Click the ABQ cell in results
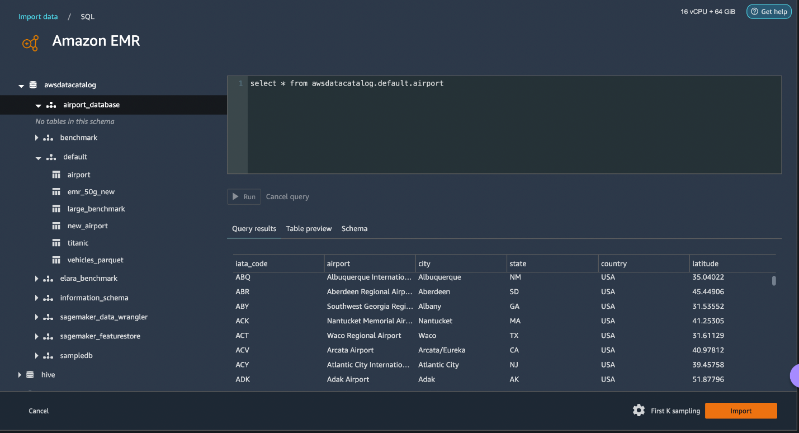This screenshot has height=433, width=799. pos(243,277)
